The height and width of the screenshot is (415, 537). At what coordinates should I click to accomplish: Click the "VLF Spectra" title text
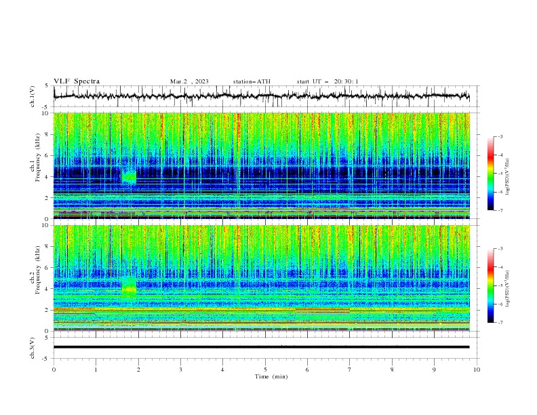tap(77, 81)
